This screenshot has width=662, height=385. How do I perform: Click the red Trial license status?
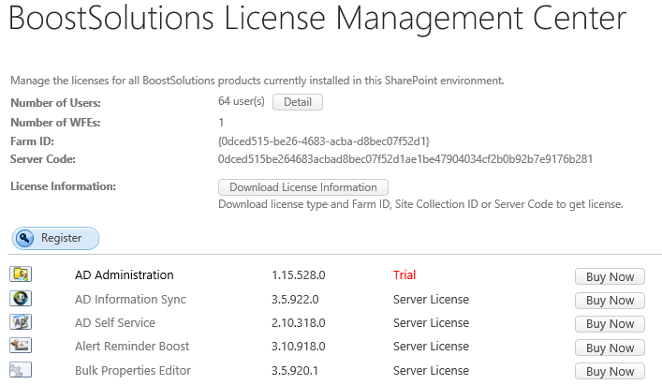[x=405, y=275]
